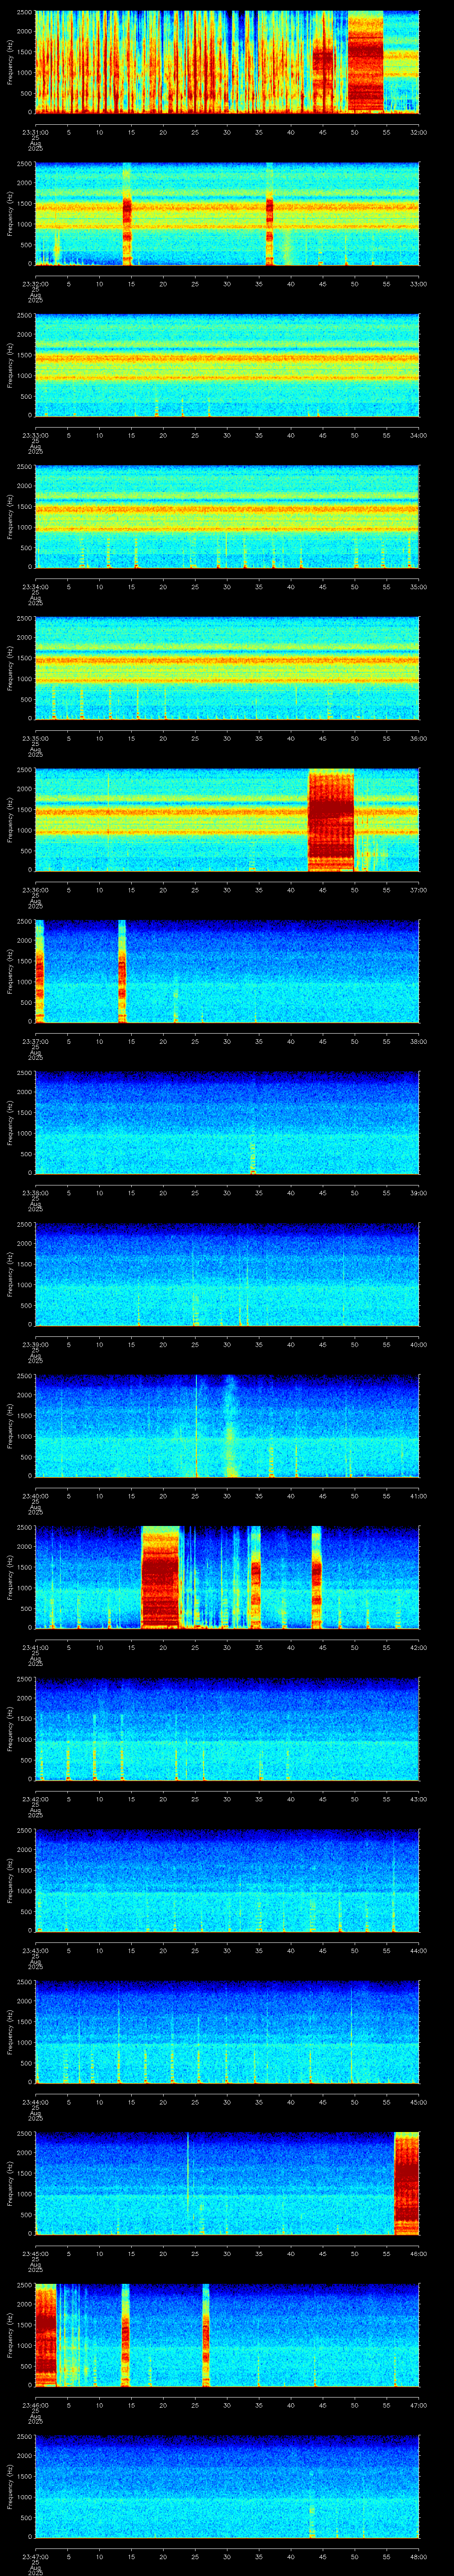
Task: Open the 23:34 spectrogram panel
Action: [x=227, y=517]
